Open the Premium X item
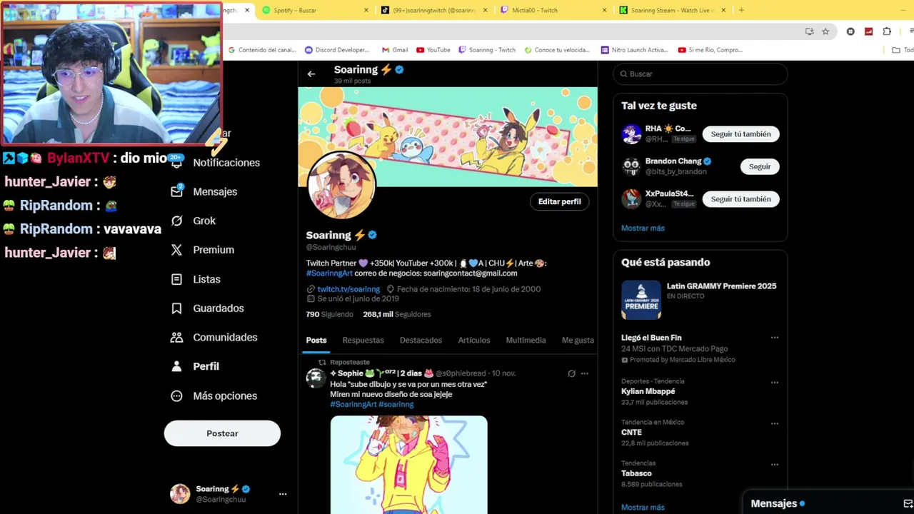 203,250
